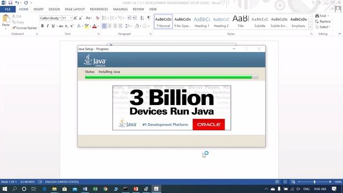343x193 pixels.
Task: Open Microsoft Edge from the taskbar
Action: [x=44, y=189]
